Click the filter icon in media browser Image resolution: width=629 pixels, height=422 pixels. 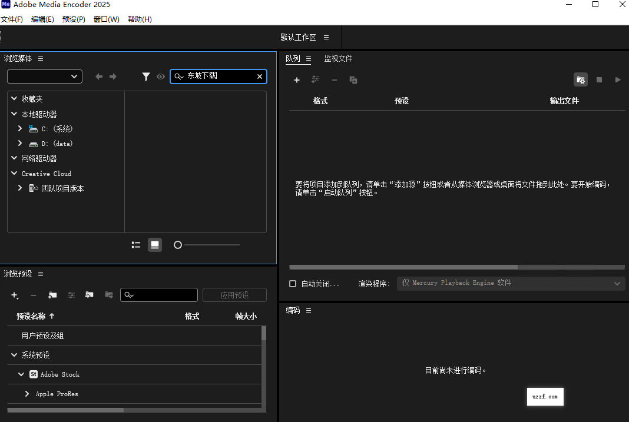(146, 77)
